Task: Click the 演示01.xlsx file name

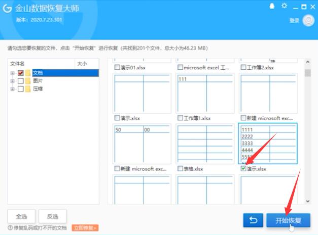Action: pyautogui.click(x=133, y=68)
